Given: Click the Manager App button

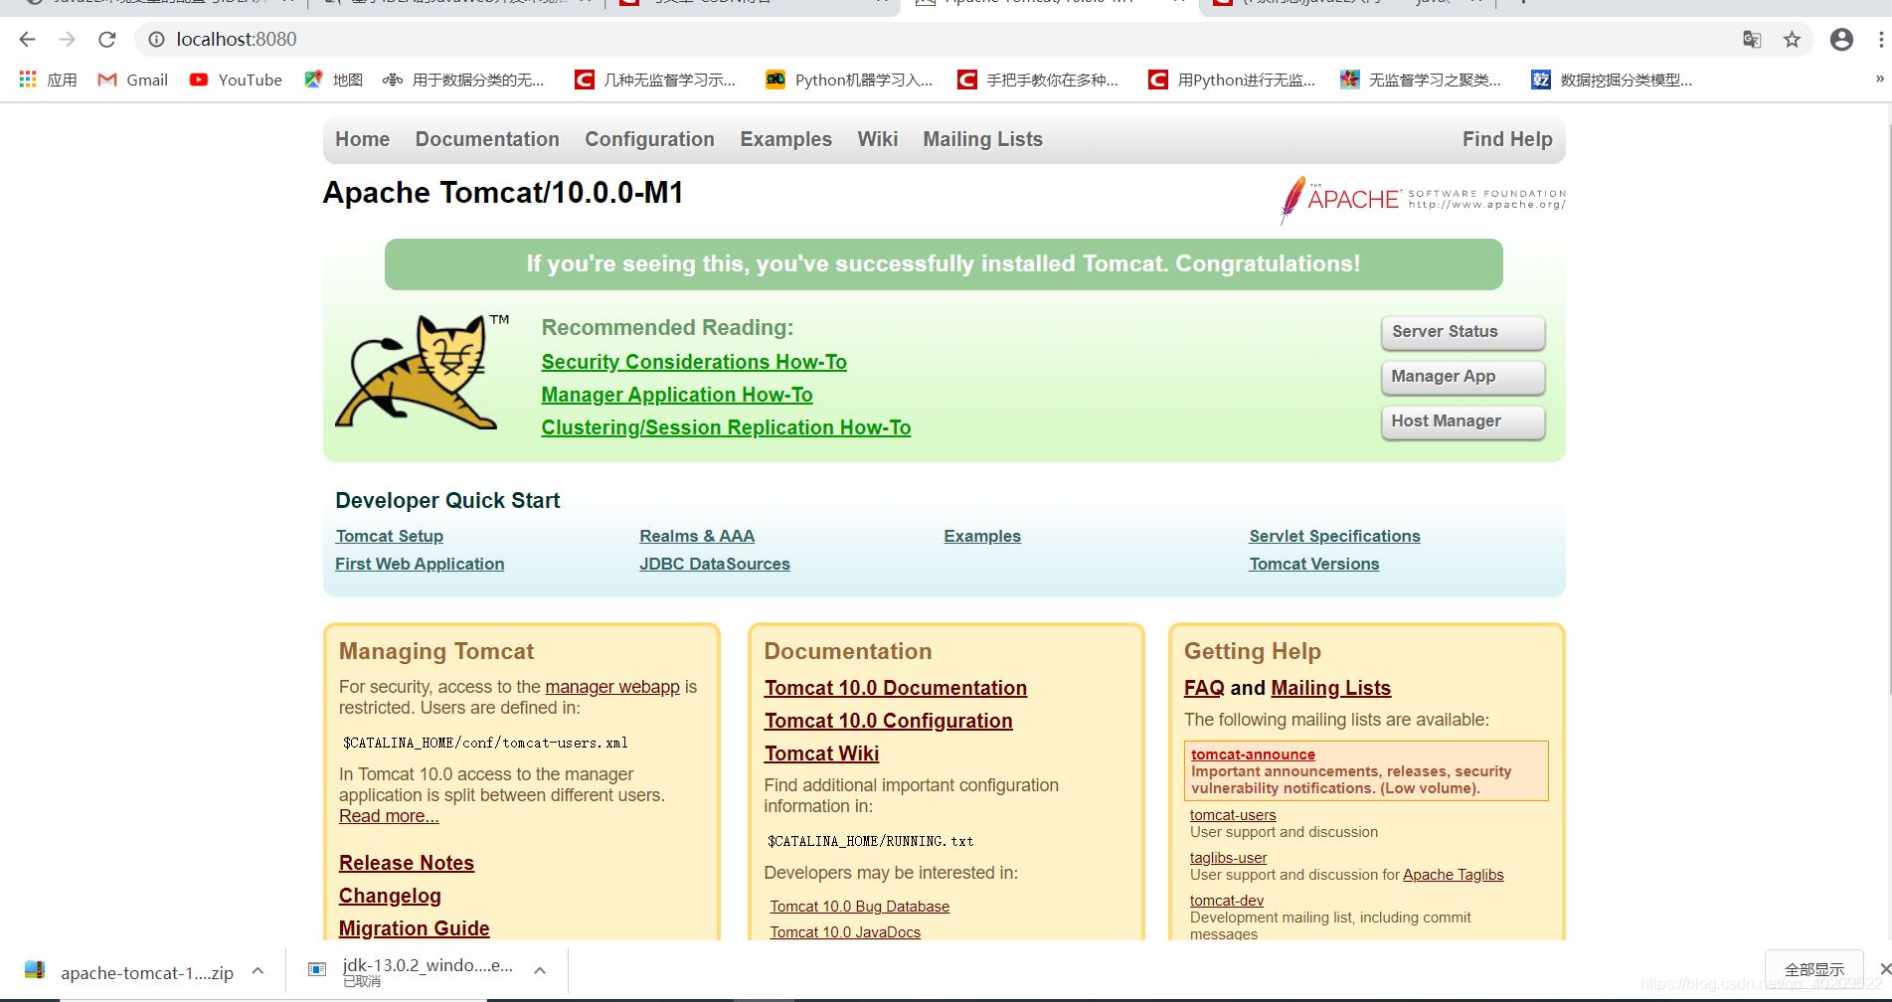Looking at the screenshot, I should pyautogui.click(x=1462, y=377).
